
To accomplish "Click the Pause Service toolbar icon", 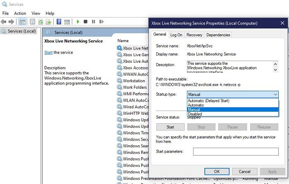I will (93, 22).
